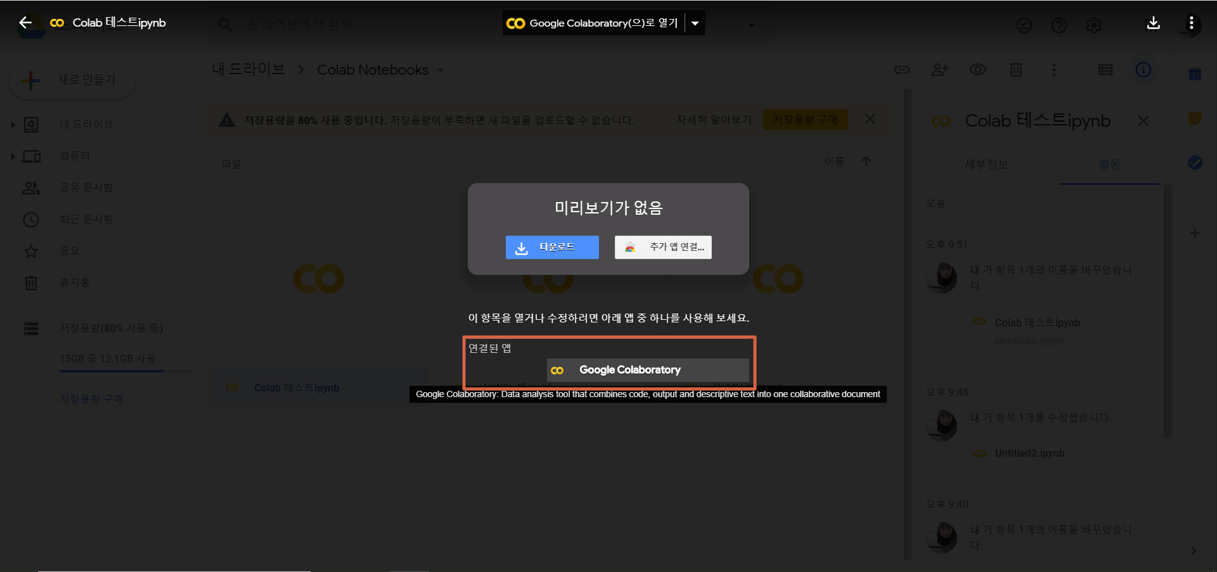Viewport: 1217px width, 572px height.
Task: Click the connect more apps button
Action: tap(663, 247)
